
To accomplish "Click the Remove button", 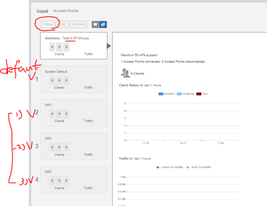I will point(78,24).
